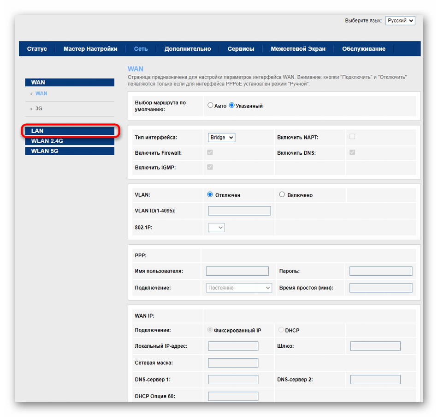Switch to Мастер Настройки tab
The width and height of the screenshot is (438, 417).
click(90, 49)
